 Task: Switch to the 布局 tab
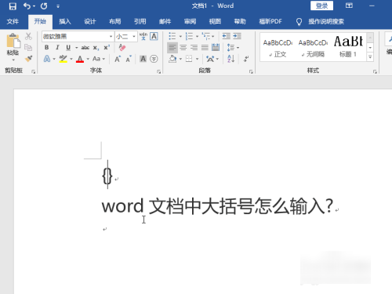(115, 21)
